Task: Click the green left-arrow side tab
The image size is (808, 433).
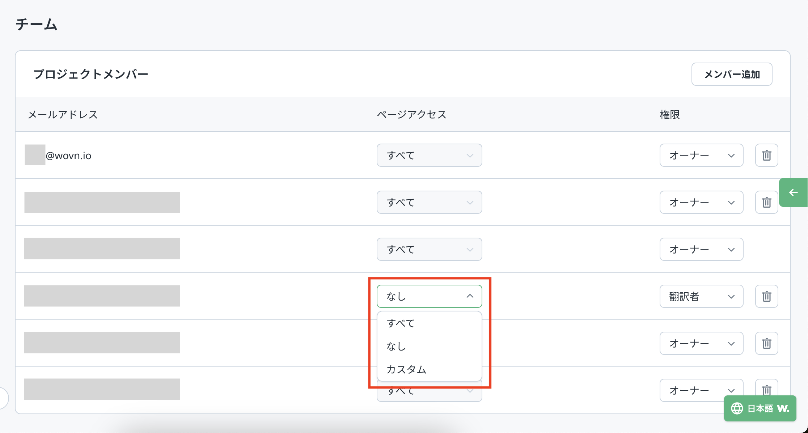Action: pyautogui.click(x=794, y=192)
